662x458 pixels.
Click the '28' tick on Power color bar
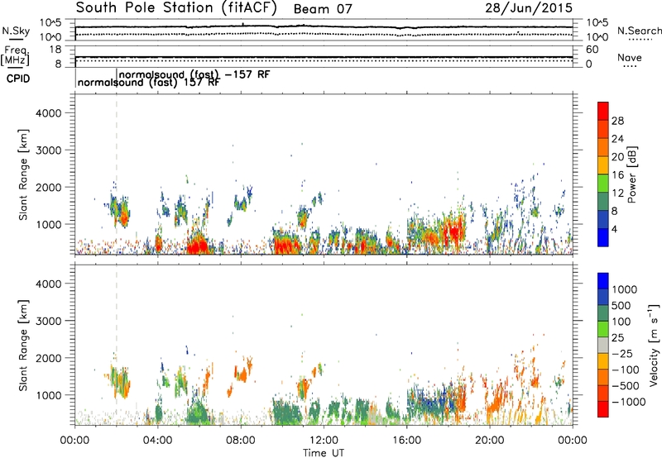[x=617, y=121]
